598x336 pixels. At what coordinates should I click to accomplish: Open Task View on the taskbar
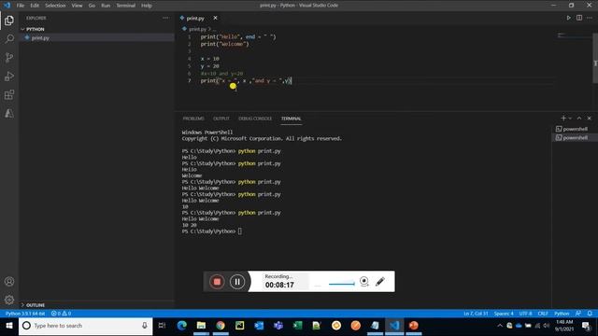[162, 326]
